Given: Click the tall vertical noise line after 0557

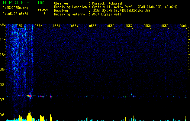Looking at the screenshot, I should (134, 69).
